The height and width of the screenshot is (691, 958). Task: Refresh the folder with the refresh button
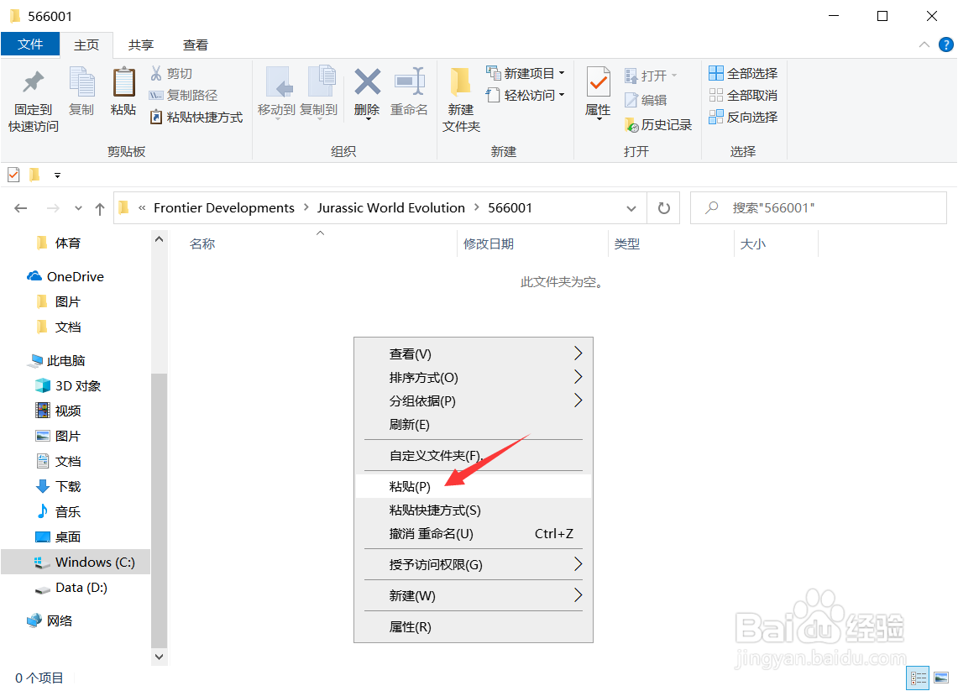pos(663,207)
